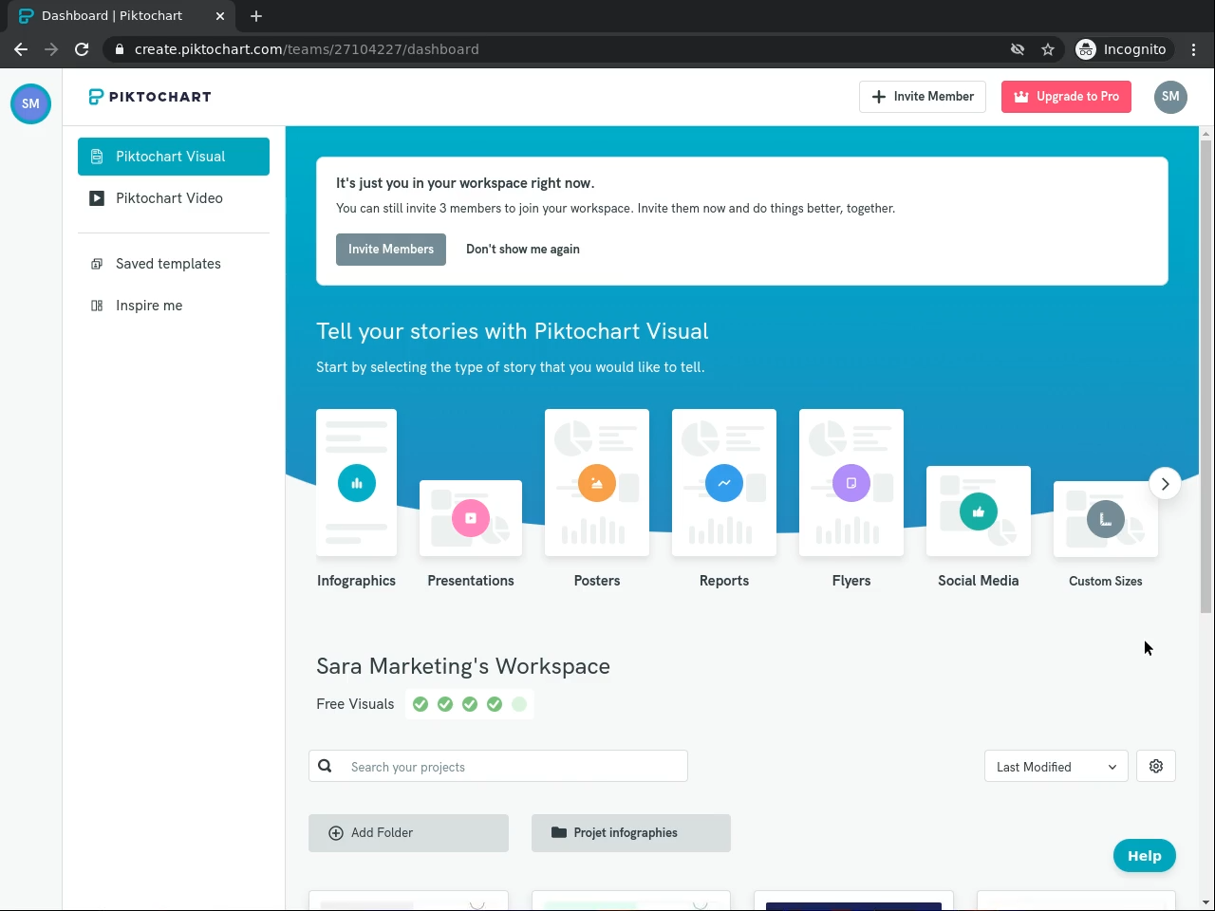This screenshot has height=911, width=1215.
Task: Click the Infographics chart icon
Action: 357,483
